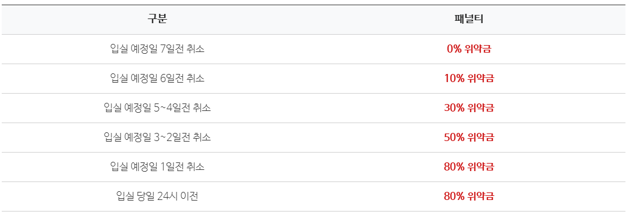Click the 입실 예정일 1일전 취소 cell

157,167
